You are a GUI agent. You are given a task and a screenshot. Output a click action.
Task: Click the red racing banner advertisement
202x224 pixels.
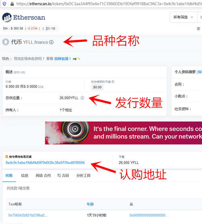coord(124,133)
